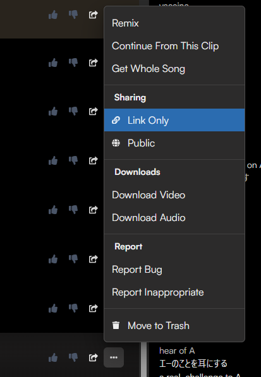Viewport: 261px width, 377px height.
Task: Dislike the bottom row song with thumbs down
Action: click(73, 357)
